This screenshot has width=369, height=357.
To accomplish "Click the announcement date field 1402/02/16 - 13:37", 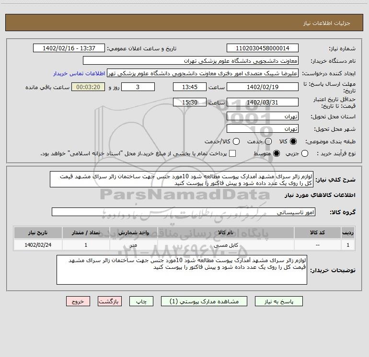I will coord(69,48).
